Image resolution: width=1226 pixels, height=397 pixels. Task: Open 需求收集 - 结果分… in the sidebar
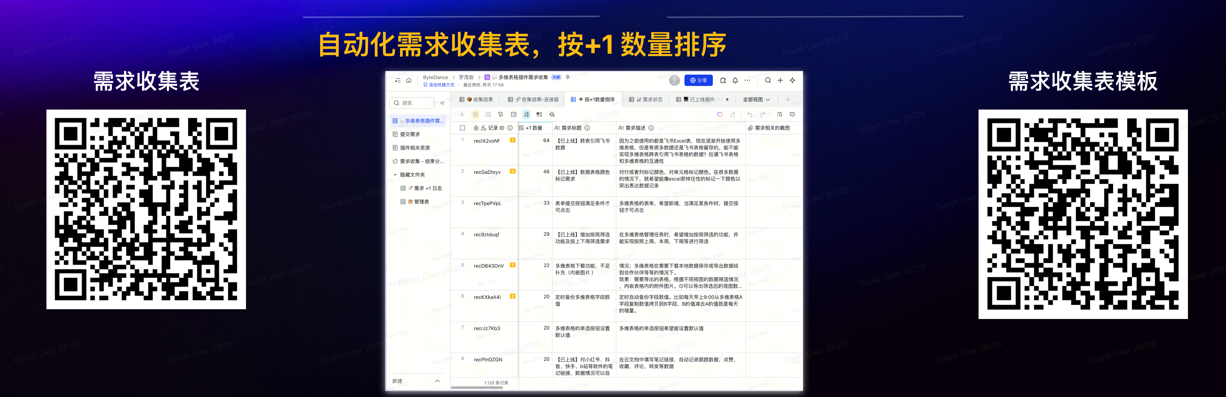click(x=418, y=161)
